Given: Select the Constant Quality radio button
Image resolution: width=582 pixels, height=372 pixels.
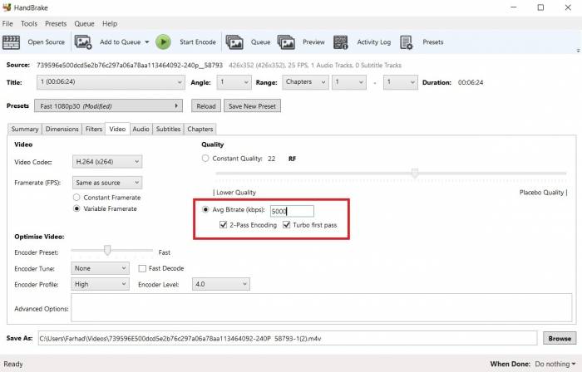Looking at the screenshot, I should (205, 158).
